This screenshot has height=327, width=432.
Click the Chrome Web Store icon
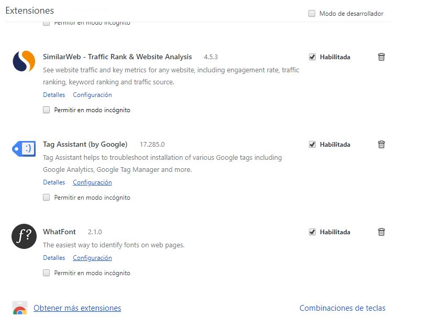click(x=20, y=308)
